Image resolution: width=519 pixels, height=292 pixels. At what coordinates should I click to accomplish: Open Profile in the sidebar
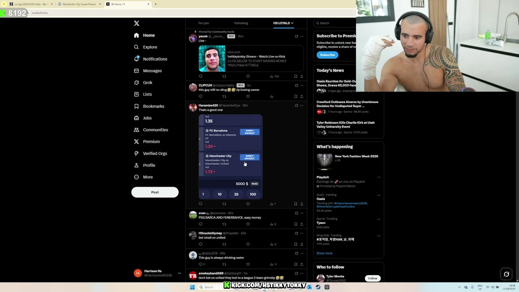[x=145, y=165]
